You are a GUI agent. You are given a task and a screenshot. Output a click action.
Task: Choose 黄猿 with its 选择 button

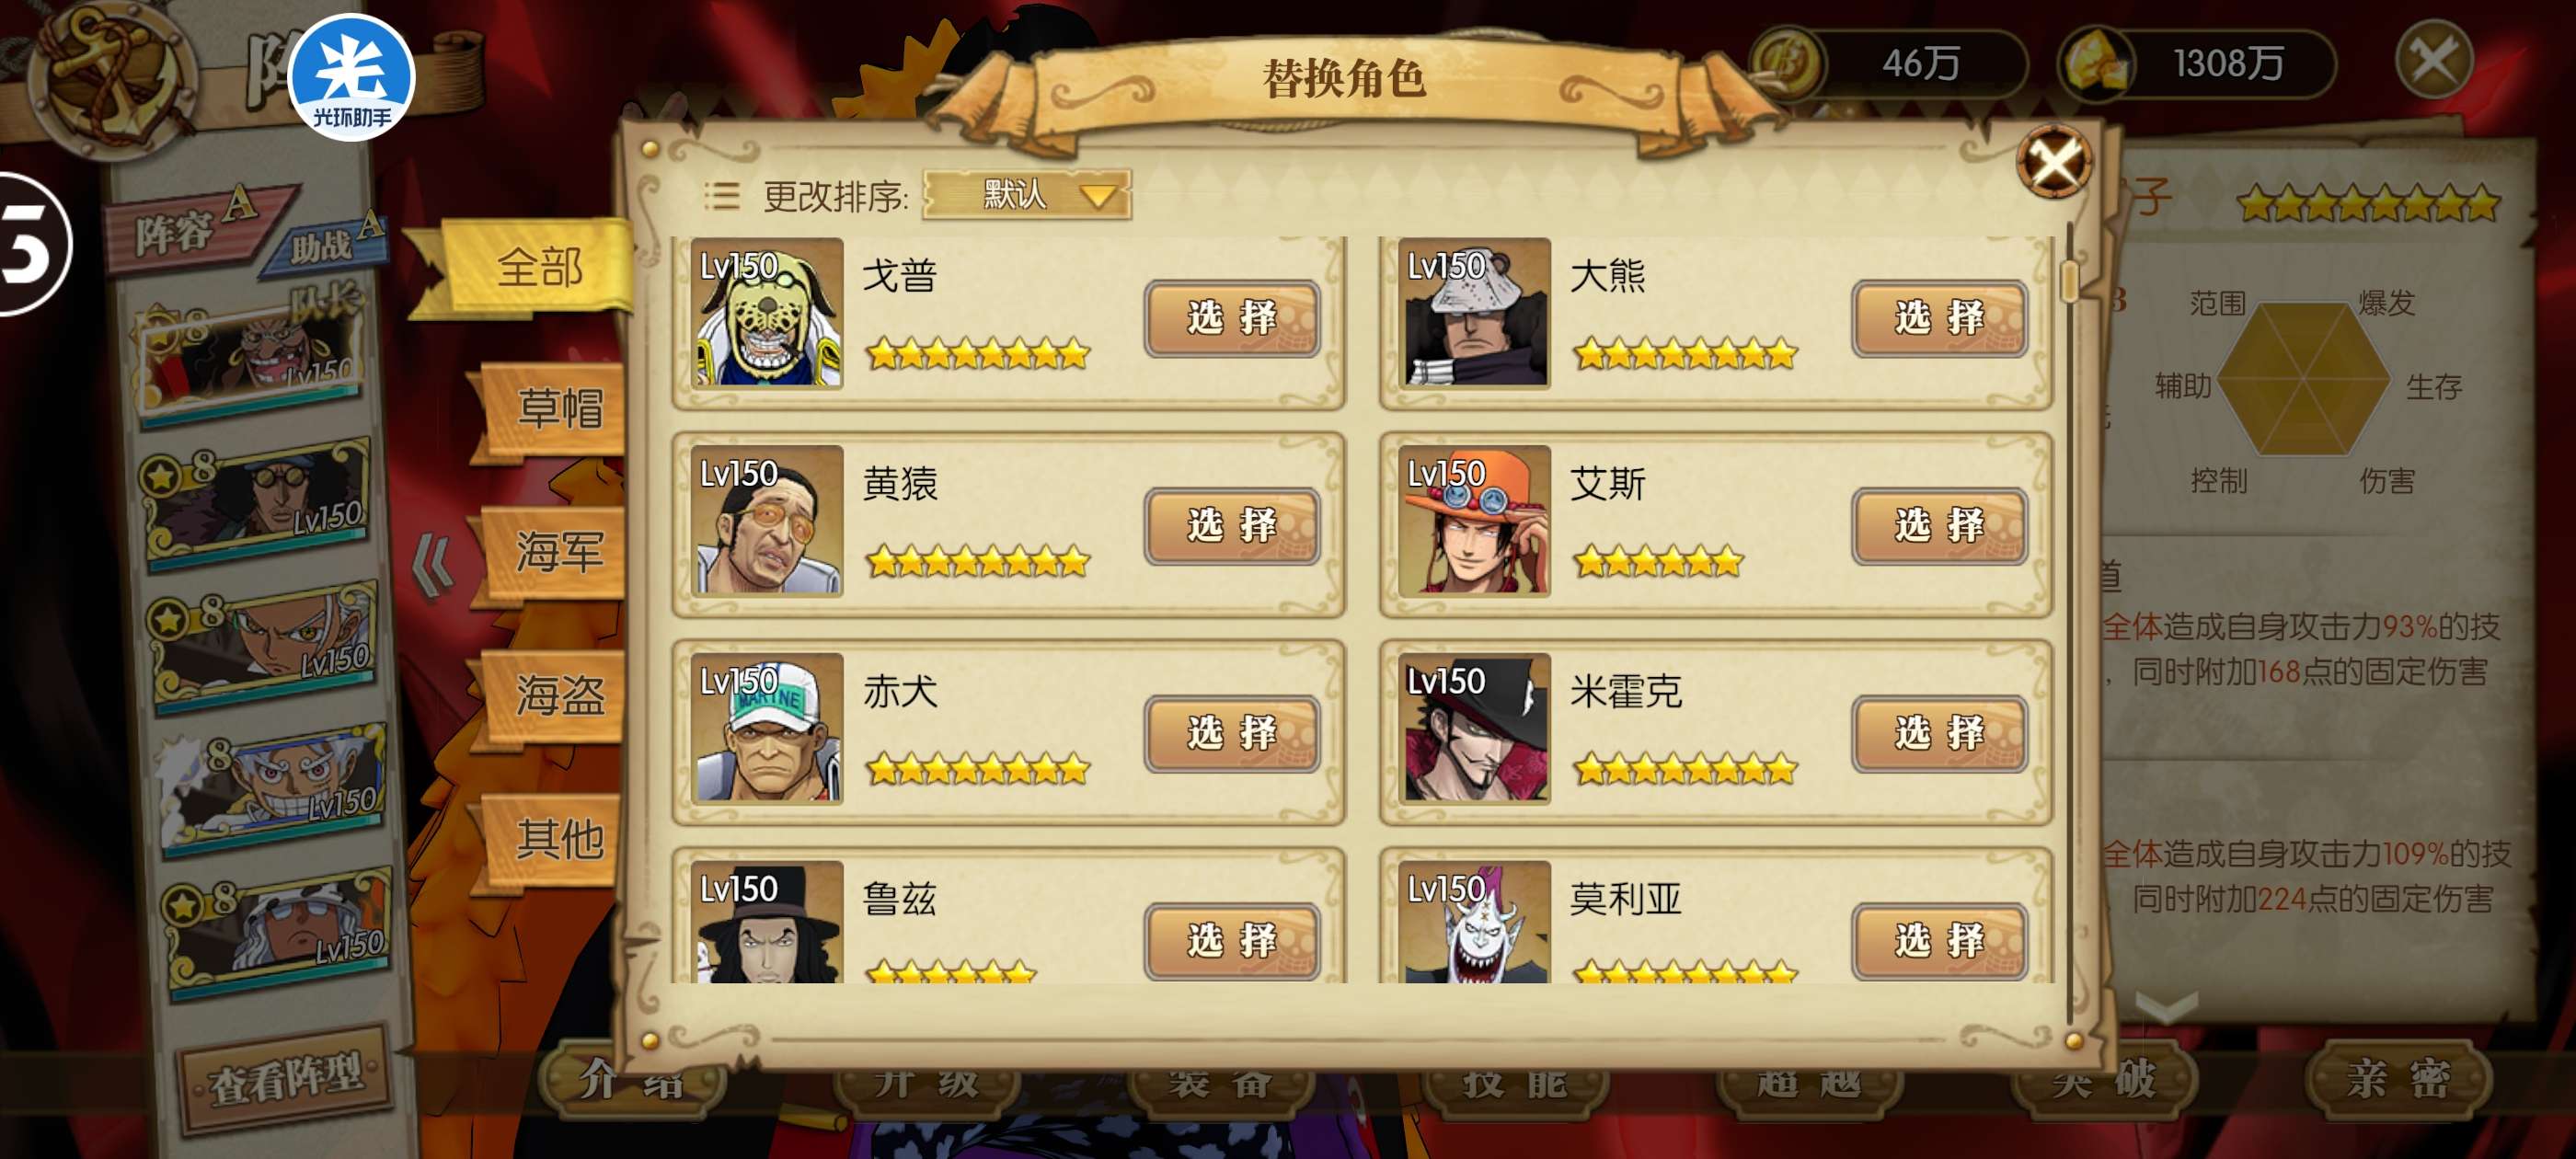(1232, 525)
